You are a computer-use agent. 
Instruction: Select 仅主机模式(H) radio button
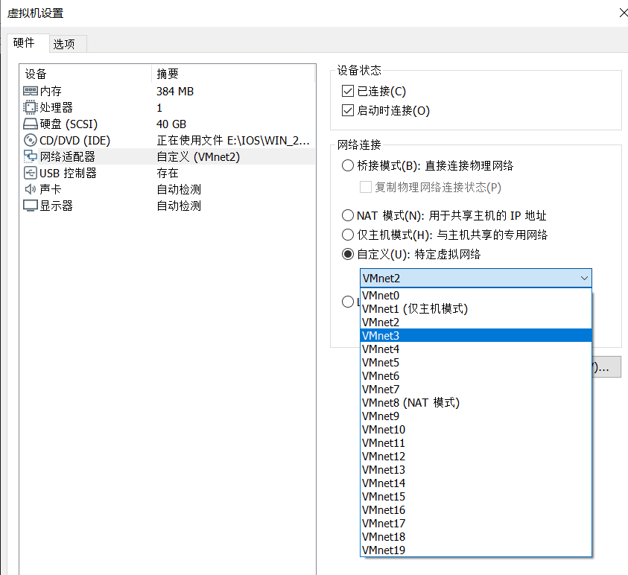[x=348, y=235]
